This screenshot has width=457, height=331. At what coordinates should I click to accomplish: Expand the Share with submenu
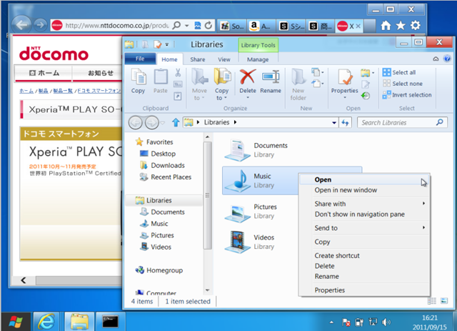click(x=368, y=204)
